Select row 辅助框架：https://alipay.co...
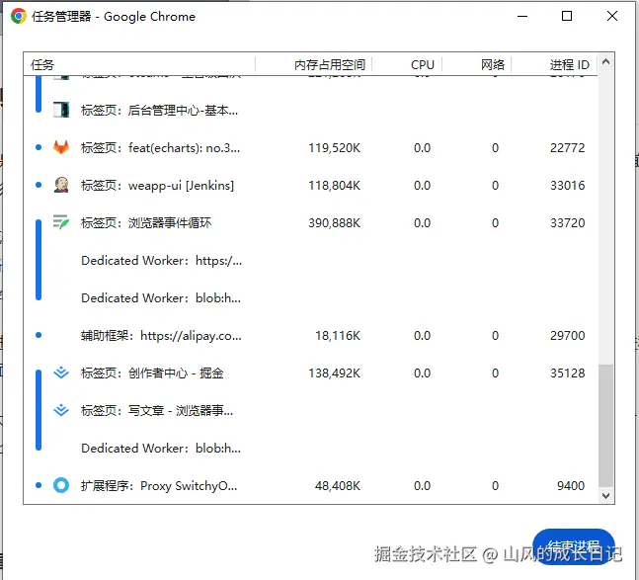Viewport: 639px width, 580px height. pos(311,335)
